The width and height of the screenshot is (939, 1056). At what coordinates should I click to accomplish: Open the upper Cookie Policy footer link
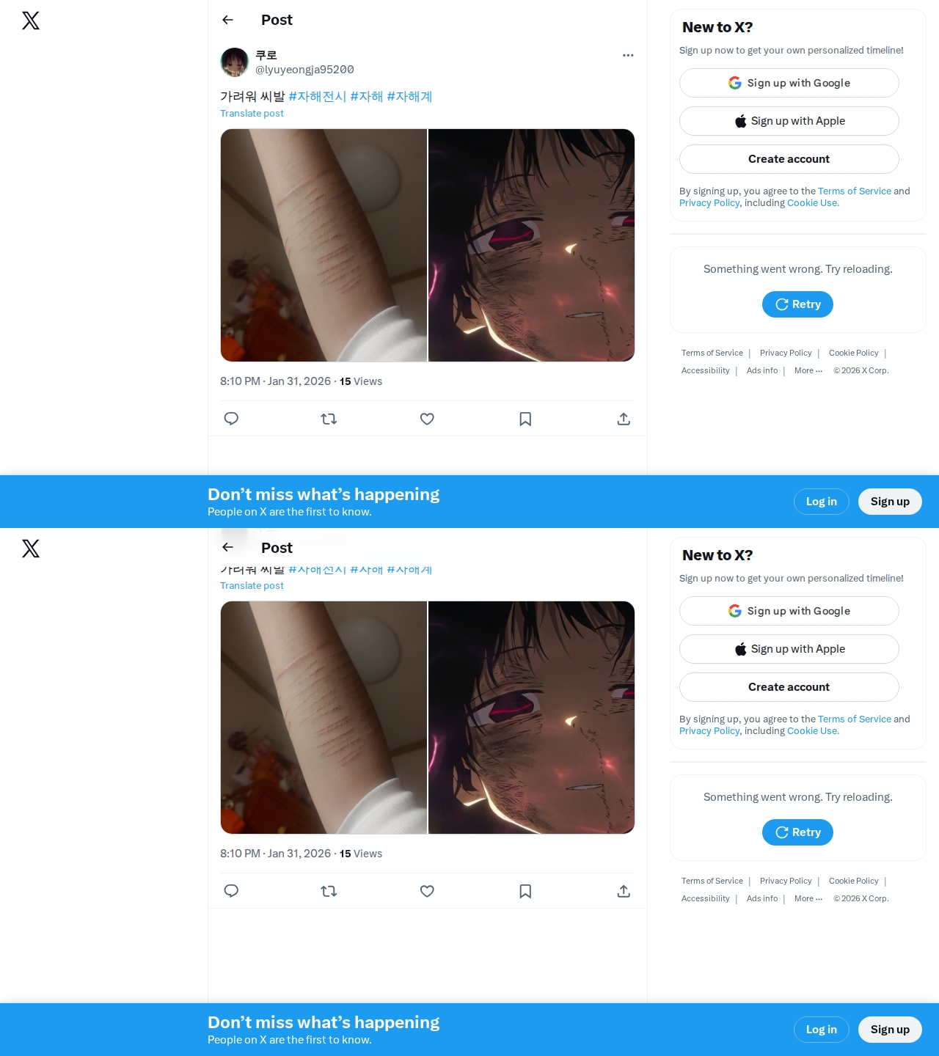coord(853,353)
